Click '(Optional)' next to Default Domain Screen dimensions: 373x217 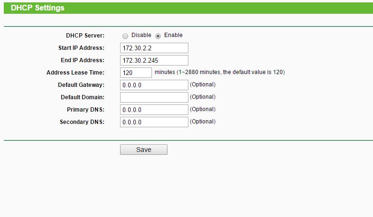203,97
